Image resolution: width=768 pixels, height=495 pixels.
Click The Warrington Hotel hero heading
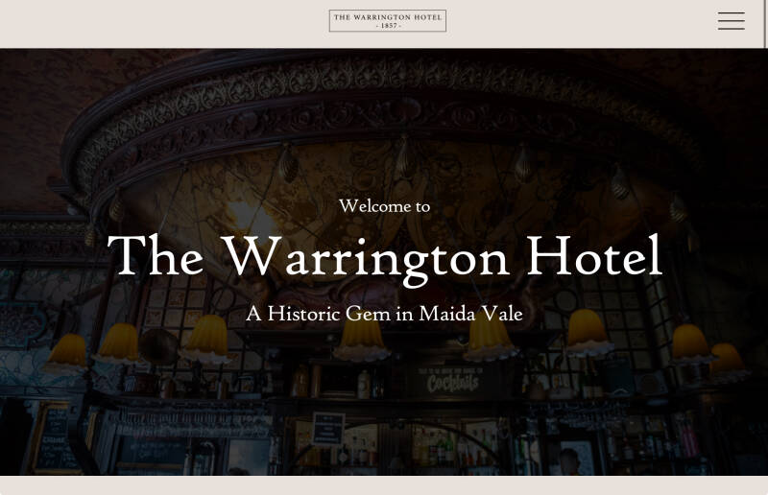[385, 258]
